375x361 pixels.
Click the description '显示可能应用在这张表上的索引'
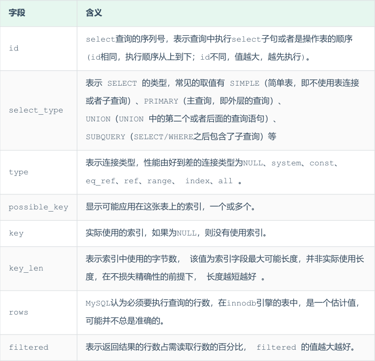click(226, 208)
